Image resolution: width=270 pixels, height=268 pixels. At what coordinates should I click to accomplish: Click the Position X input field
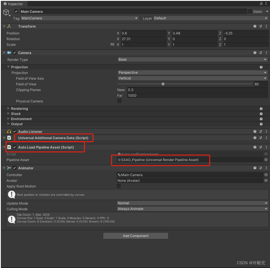coord(144,33)
